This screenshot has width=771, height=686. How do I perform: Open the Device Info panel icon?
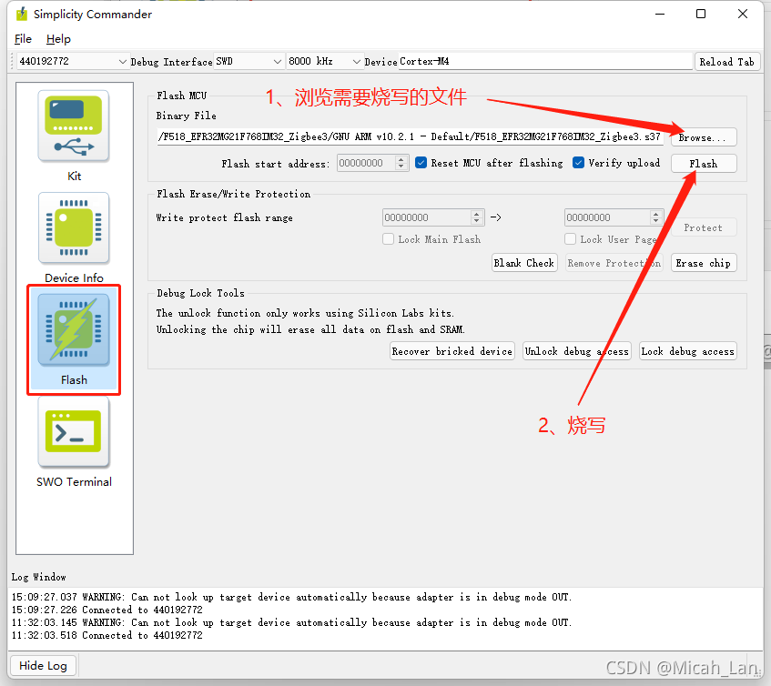(x=74, y=228)
